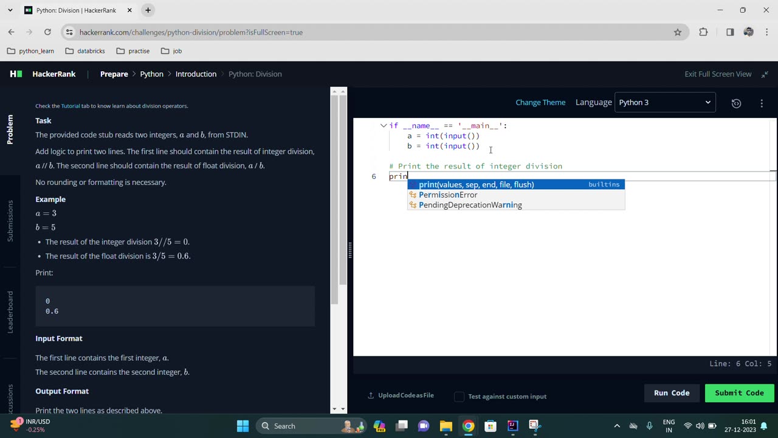
Task: Click Change Theme
Action: tap(540, 102)
